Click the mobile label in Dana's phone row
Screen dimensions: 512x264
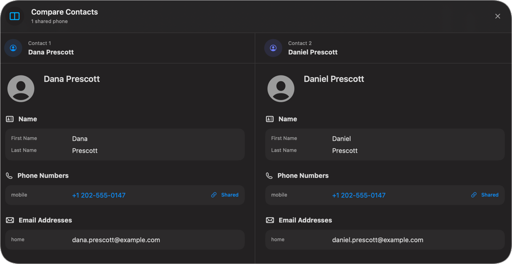tap(19, 195)
